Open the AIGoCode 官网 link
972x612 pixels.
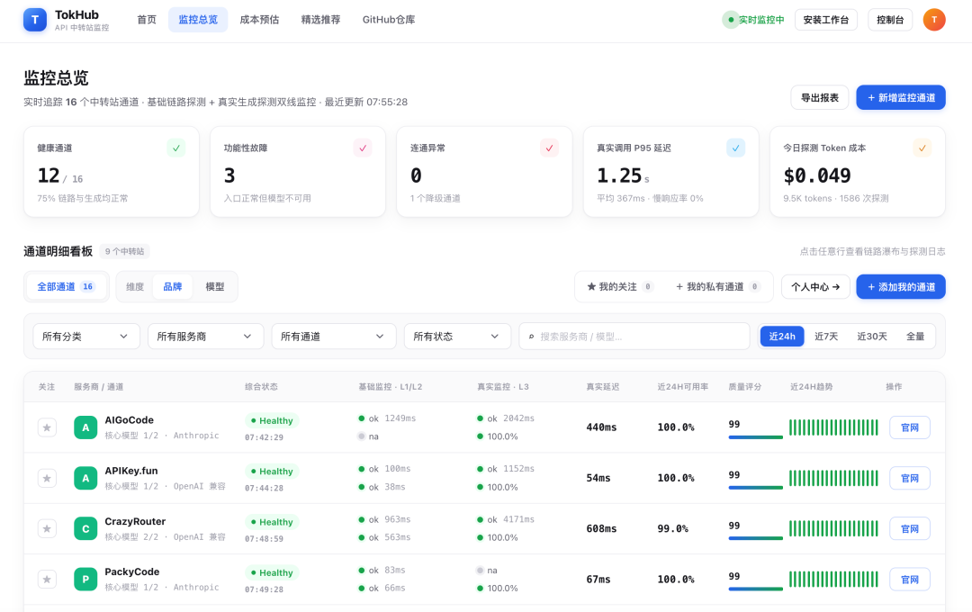[x=909, y=427]
